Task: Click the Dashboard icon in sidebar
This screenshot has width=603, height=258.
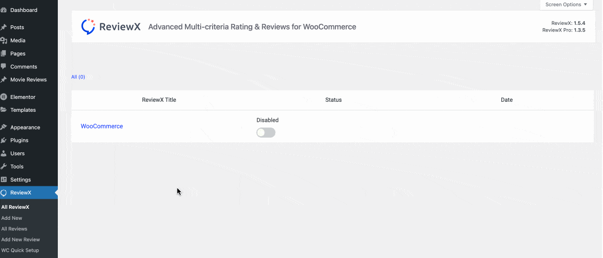Action: click(4, 10)
